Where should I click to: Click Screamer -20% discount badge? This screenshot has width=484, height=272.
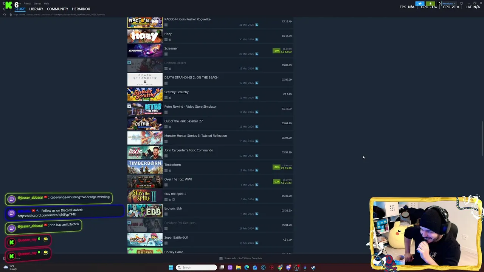click(276, 51)
